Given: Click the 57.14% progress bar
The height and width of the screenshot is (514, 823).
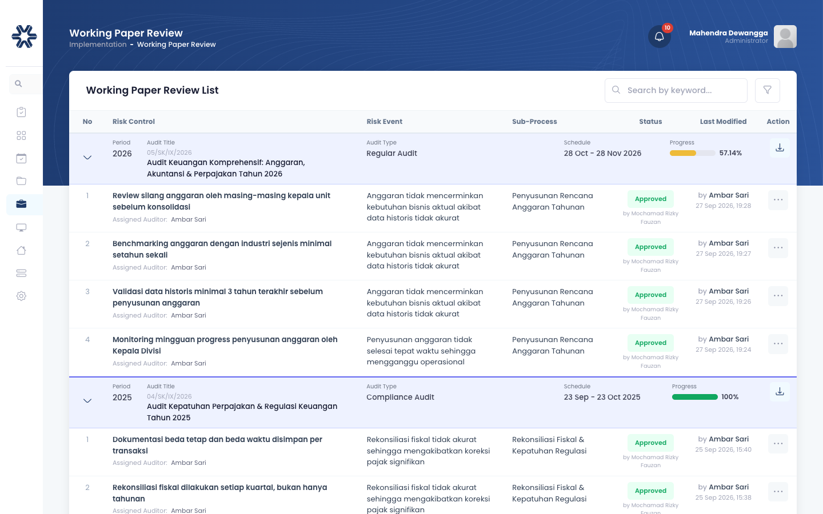Looking at the screenshot, I should [x=692, y=153].
